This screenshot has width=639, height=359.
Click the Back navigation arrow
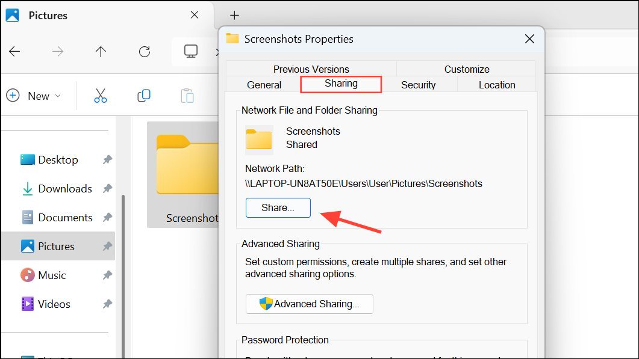14,52
